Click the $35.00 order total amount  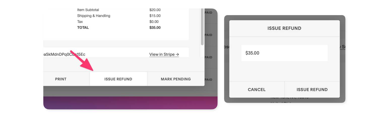155,27
